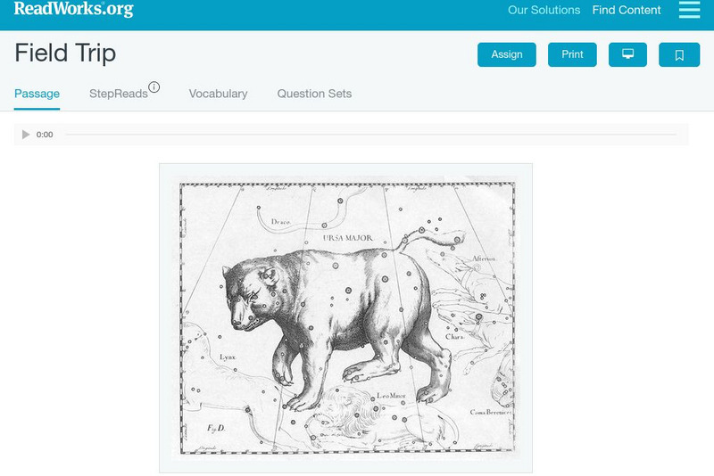Screen dimensions: 714x476
Task: Click the URSA MAJOR label in illustration
Action: point(348,238)
